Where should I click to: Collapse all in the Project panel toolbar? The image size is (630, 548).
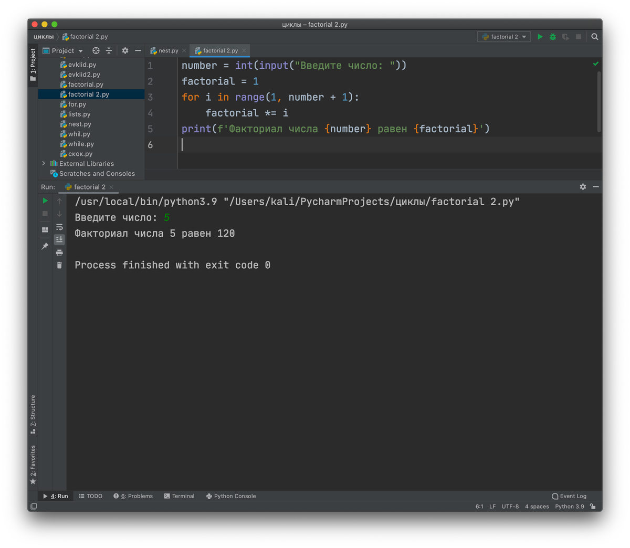[109, 51]
